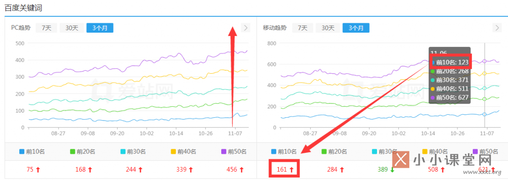Screen dimensions: 508x180
Task: Toggle 前10名 legend in mobile chart
Action: pyautogui.click(x=284, y=151)
